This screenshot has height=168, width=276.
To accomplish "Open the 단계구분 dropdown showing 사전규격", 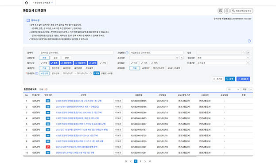I will coord(223,63).
